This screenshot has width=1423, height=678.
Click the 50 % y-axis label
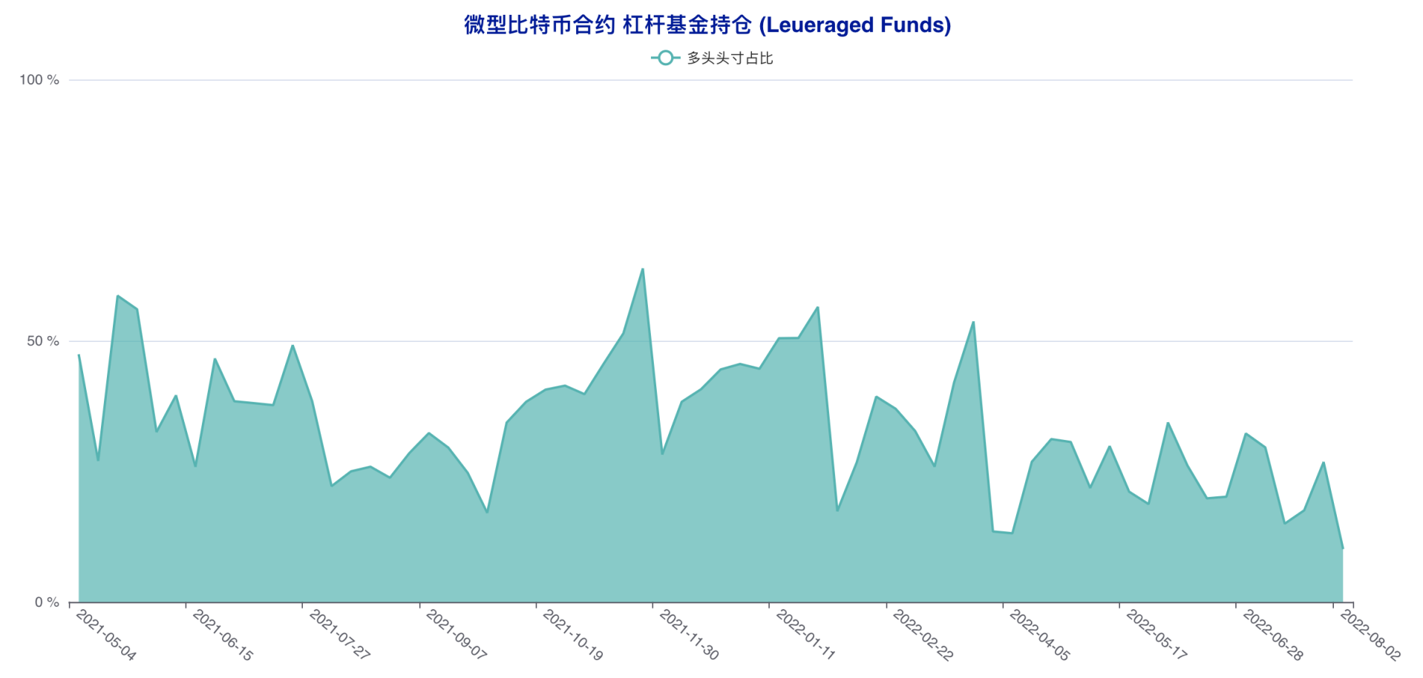tap(43, 341)
